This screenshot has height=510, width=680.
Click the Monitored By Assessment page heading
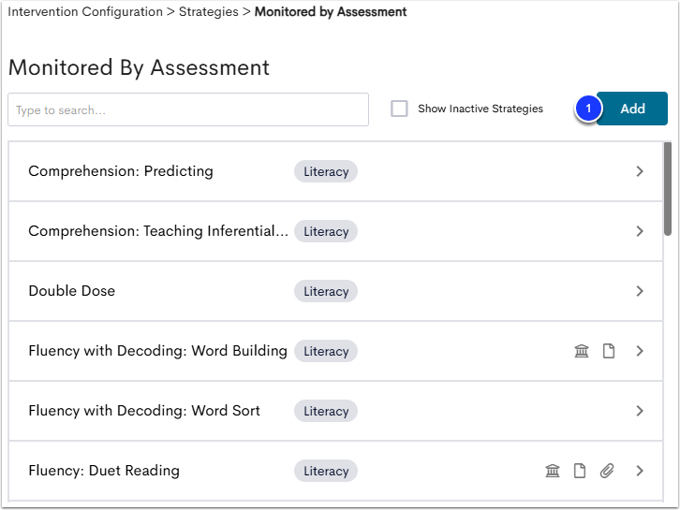pos(139,68)
